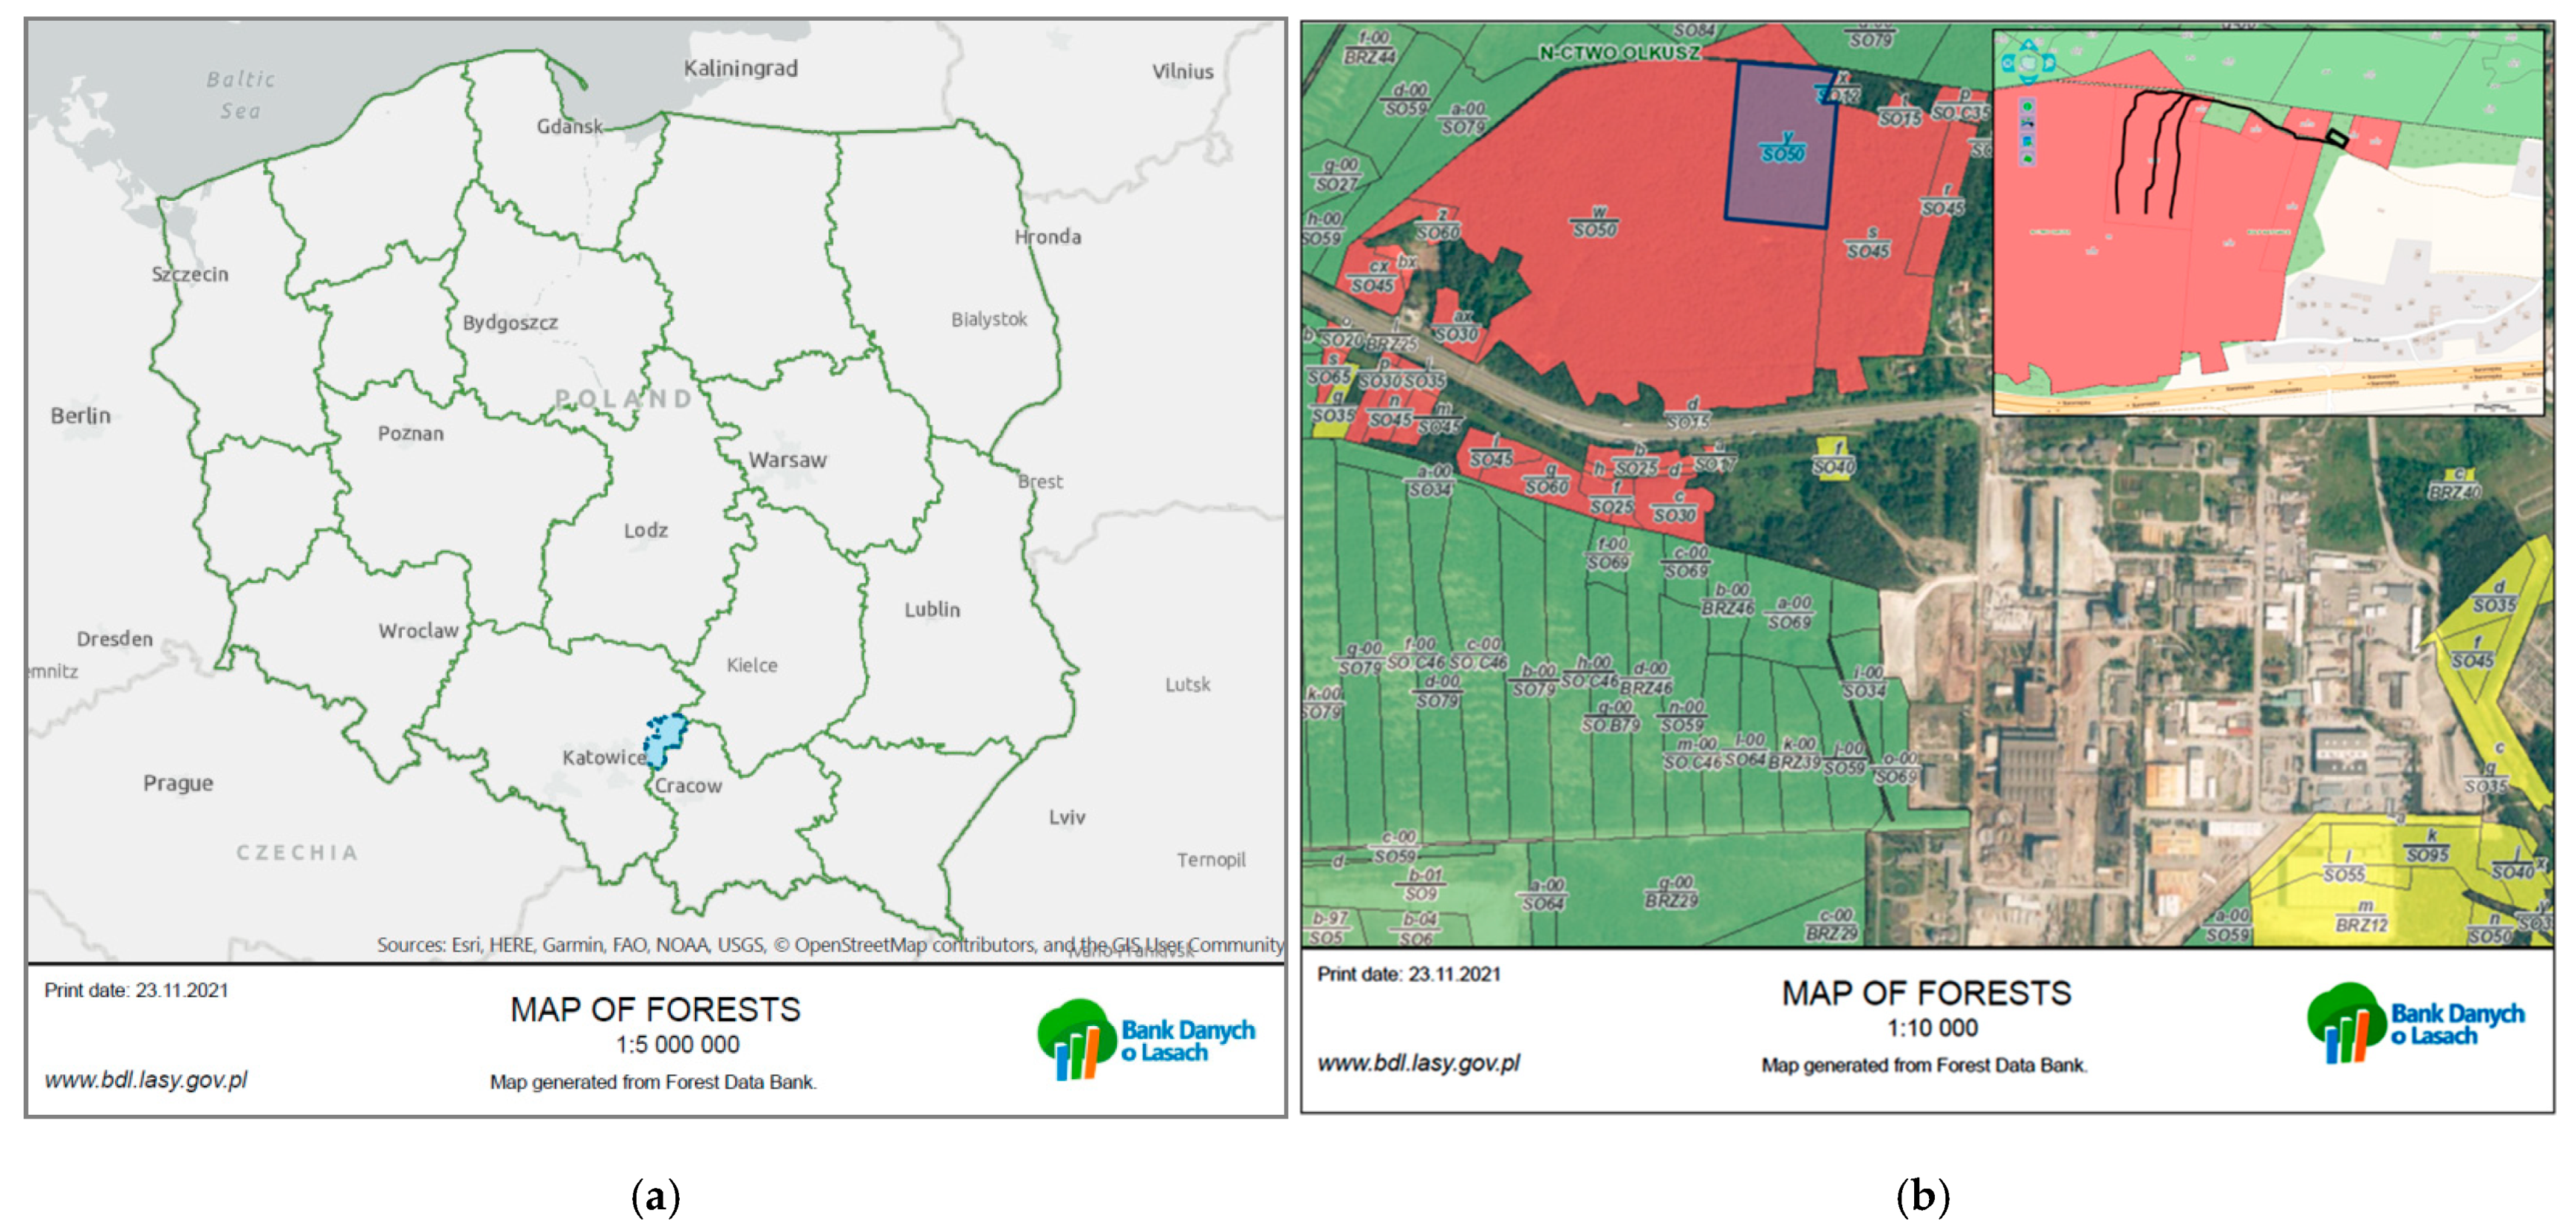
Task: Click the Warsaw label on map
Action: pos(788,461)
